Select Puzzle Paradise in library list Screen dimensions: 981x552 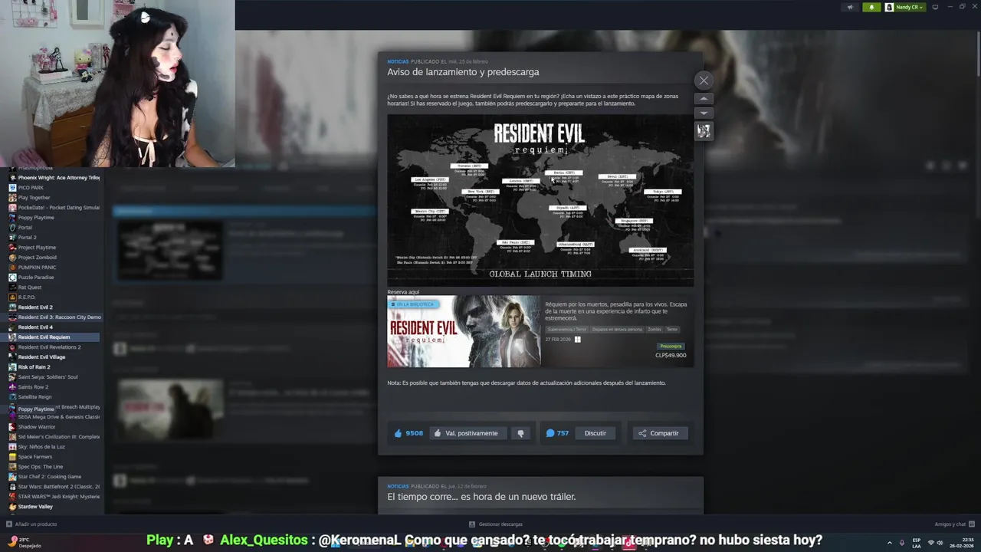pos(54,278)
